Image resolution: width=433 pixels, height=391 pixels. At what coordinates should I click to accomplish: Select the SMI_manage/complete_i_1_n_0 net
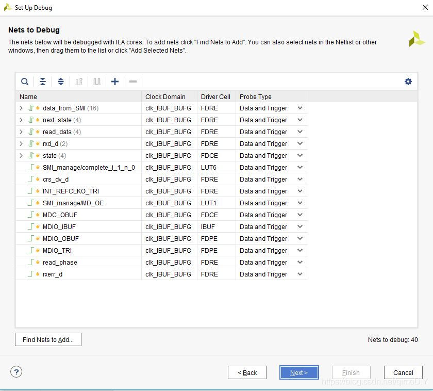pyautogui.click(x=89, y=168)
